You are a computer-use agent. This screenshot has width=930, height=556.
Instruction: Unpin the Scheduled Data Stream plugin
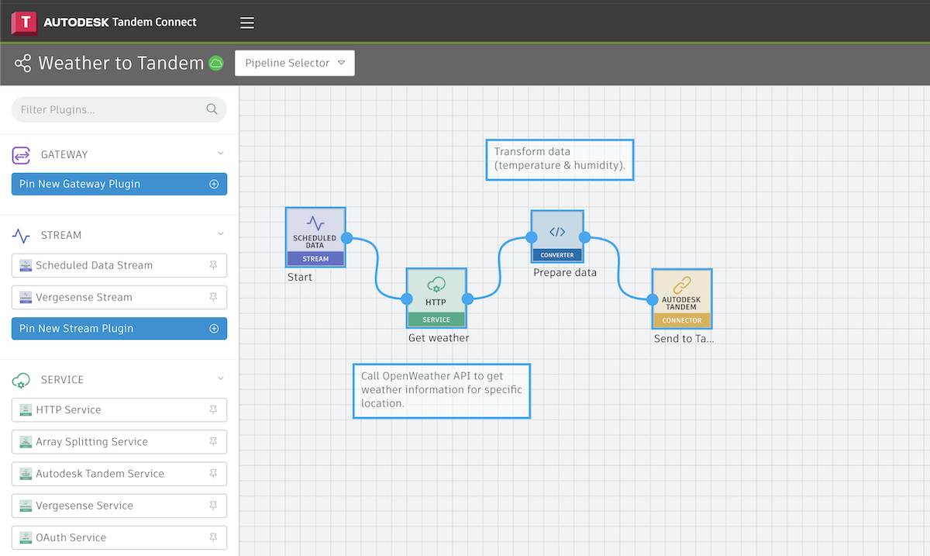click(213, 265)
